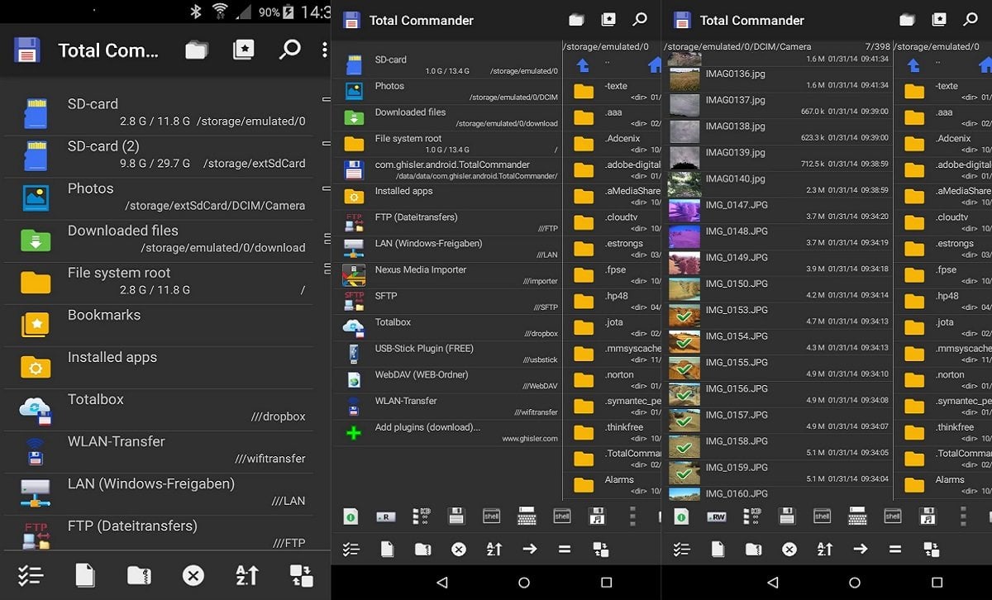This screenshot has width=992, height=600.
Task: Tap the A-Z sort icon in left toolbar
Action: (x=247, y=574)
